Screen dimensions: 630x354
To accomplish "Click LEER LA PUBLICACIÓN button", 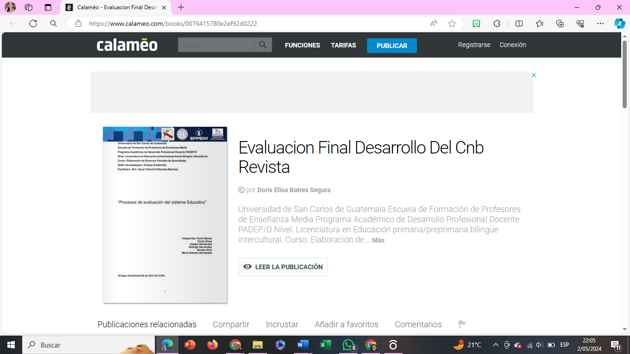I will click(x=283, y=267).
